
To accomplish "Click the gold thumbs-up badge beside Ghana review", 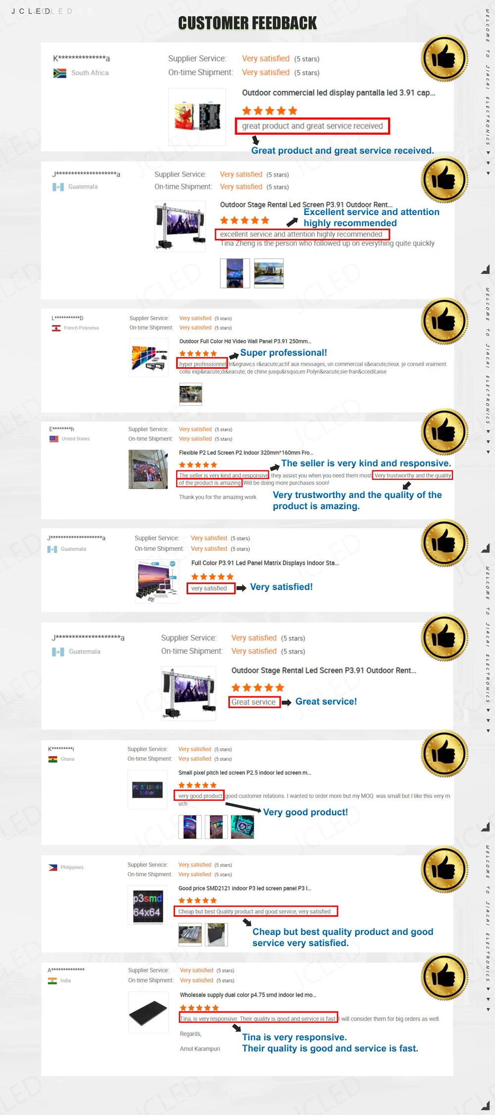I will point(445,753).
